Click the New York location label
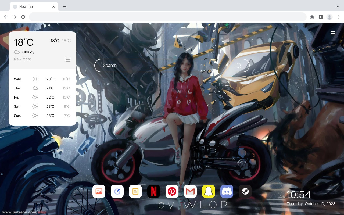The height and width of the screenshot is (215, 344). point(22,59)
